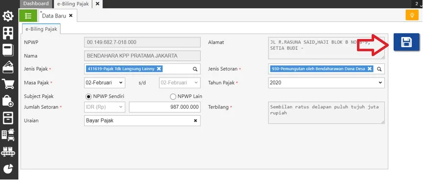The width and height of the screenshot is (423, 181).
Task: Click search magnifier in Jenis Pajak field
Action: click(195, 69)
